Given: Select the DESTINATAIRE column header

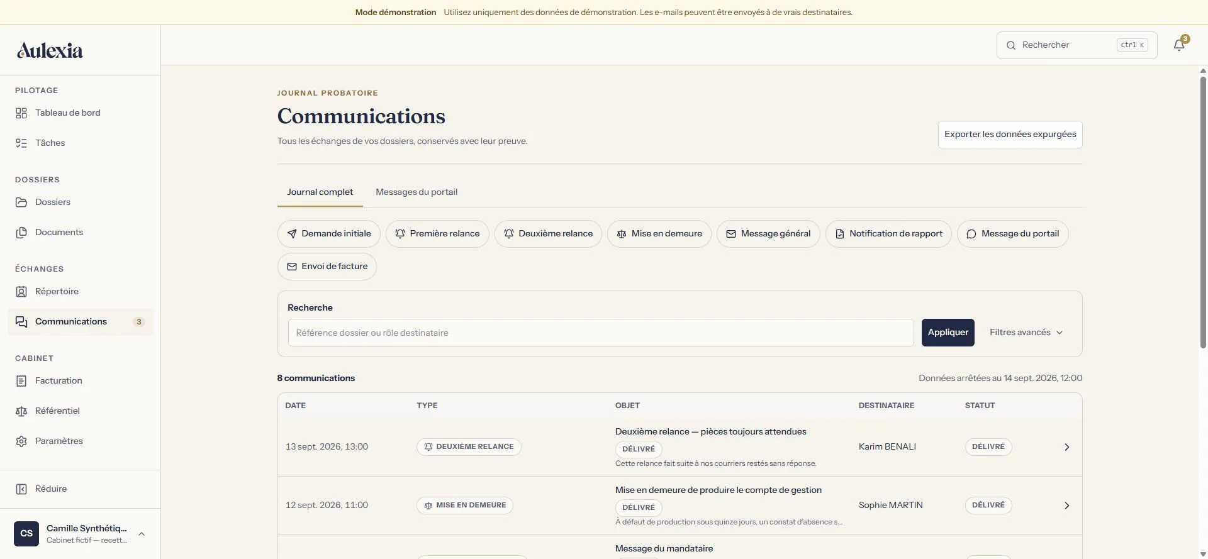Looking at the screenshot, I should [886, 406].
